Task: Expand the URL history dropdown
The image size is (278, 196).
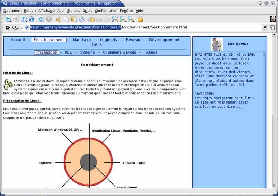Action: click(265, 27)
